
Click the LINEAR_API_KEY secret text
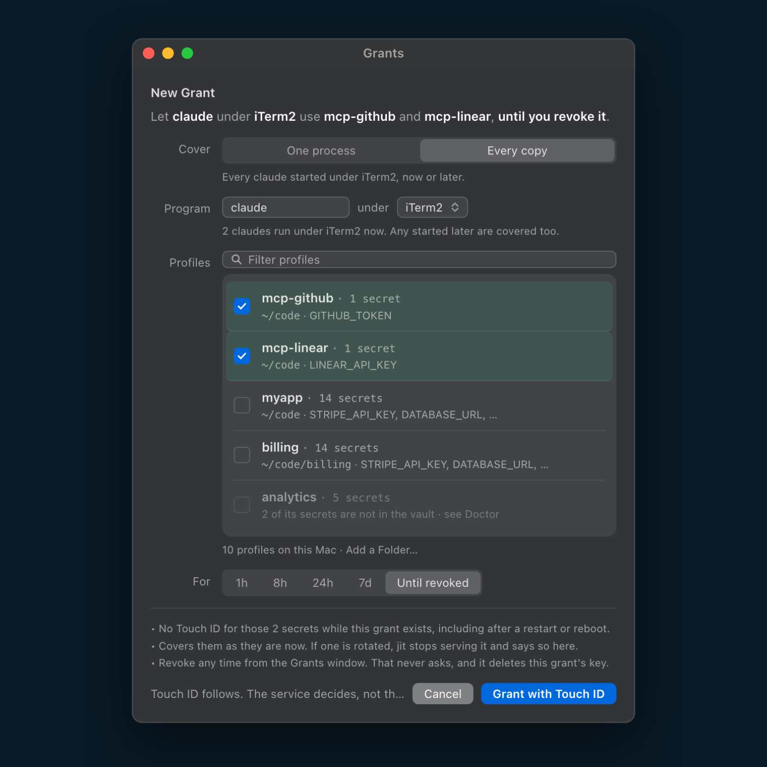[353, 365]
